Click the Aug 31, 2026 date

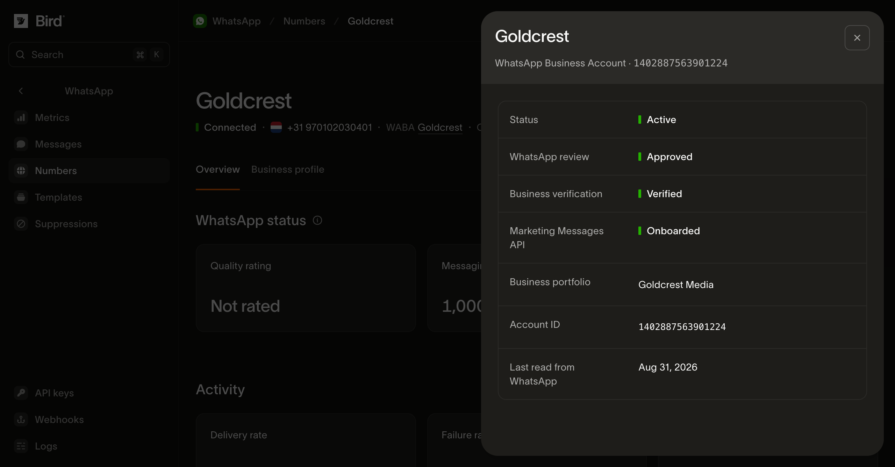click(668, 367)
